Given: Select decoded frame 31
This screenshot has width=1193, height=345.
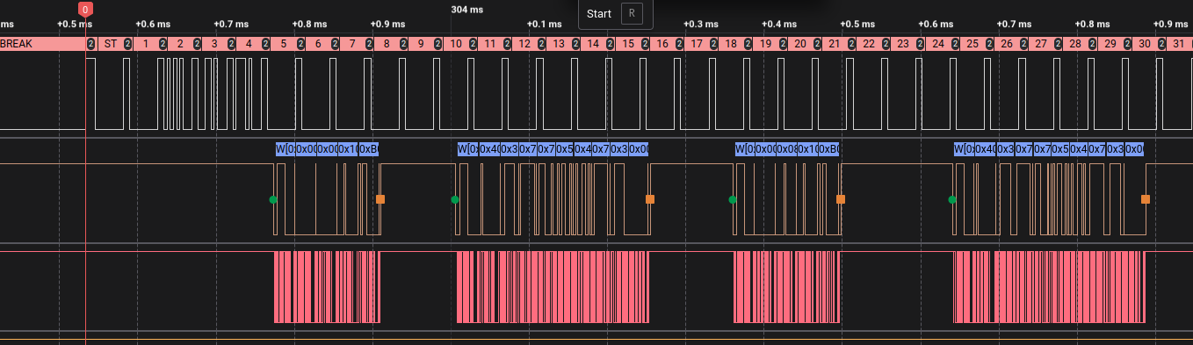Looking at the screenshot, I should point(1179,44).
